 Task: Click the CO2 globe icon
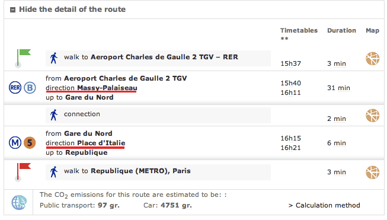pyautogui.click(x=19, y=202)
